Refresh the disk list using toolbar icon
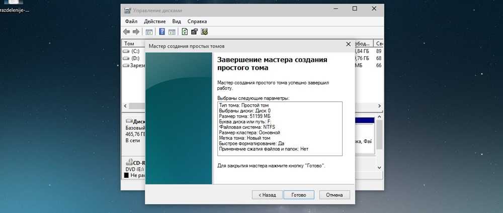The height and width of the screenshot is (213, 503). pos(185,32)
